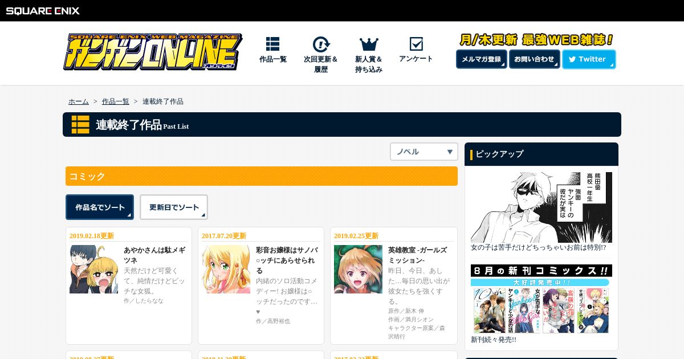Click the pickup manga banner with sunglasses character
This screenshot has width=684, height=359.
pyautogui.click(x=541, y=207)
